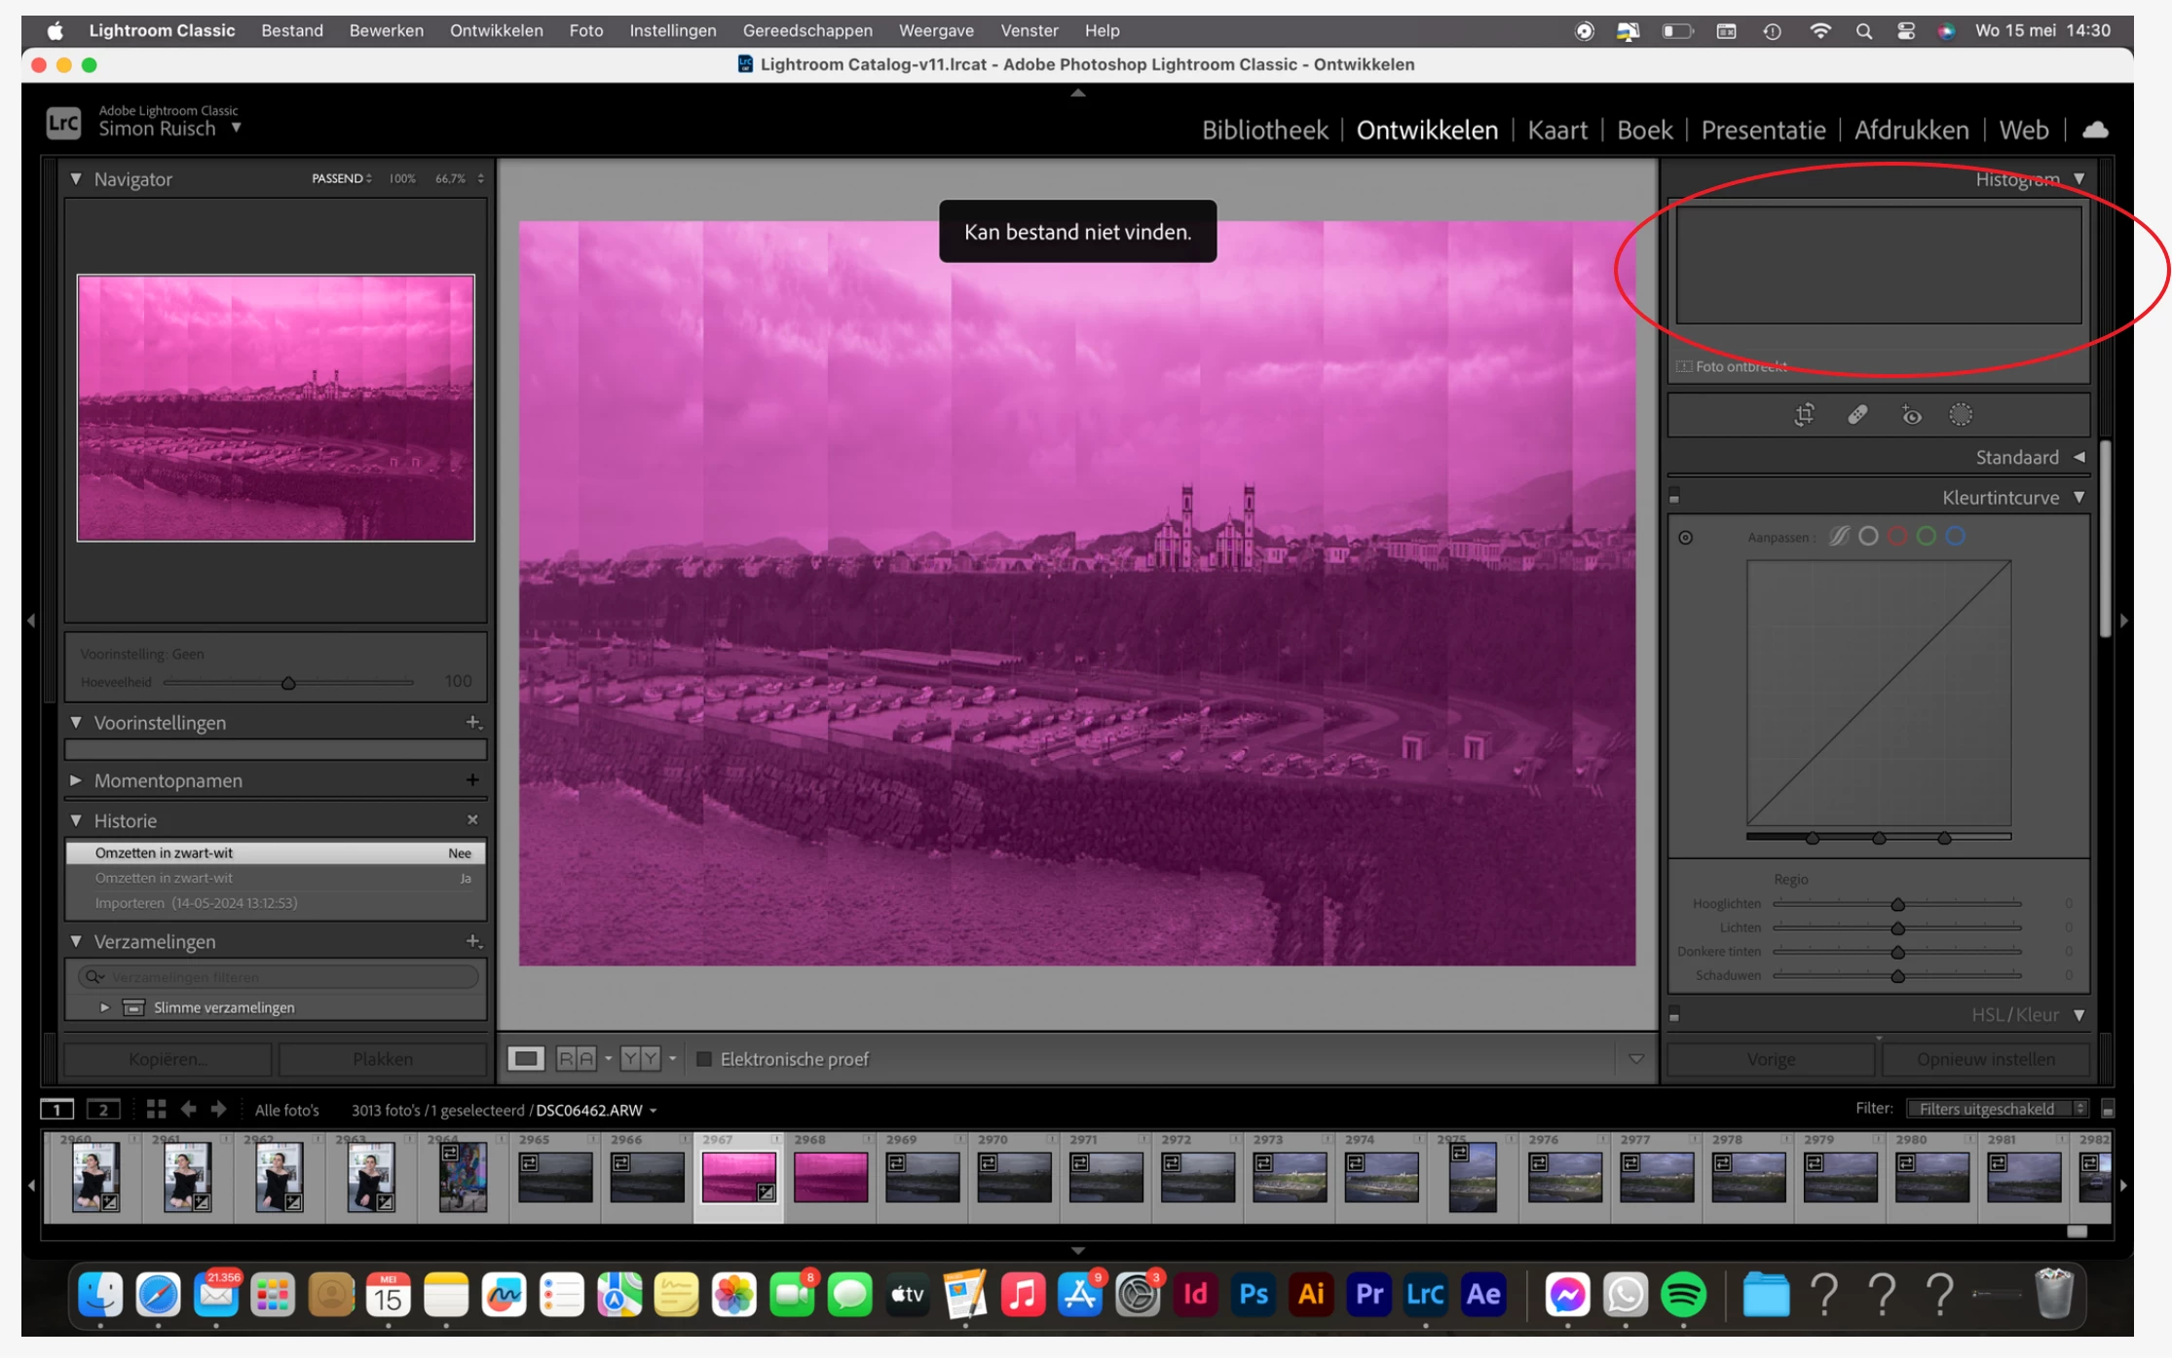Expand the Momentopnamen panel
This screenshot has height=1362, width=2172.
tap(76, 780)
